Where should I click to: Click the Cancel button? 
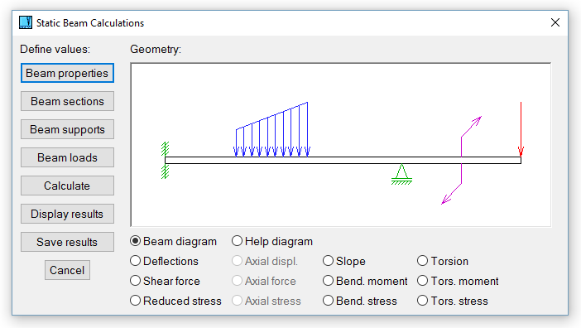(x=67, y=270)
